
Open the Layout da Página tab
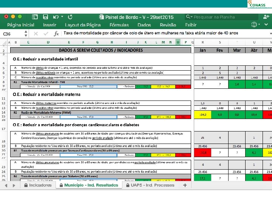(83, 25)
